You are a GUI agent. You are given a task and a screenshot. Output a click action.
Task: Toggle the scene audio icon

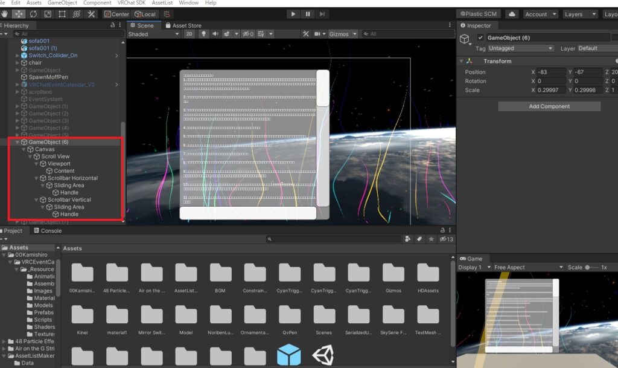(216, 34)
